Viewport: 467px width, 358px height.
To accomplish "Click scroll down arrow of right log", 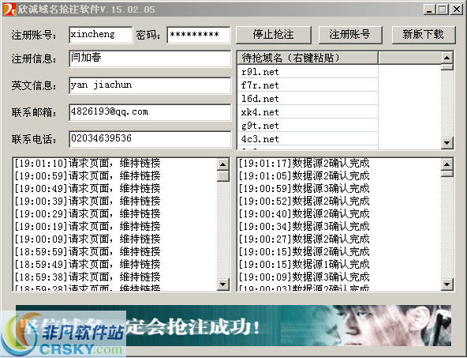I will point(446,284).
